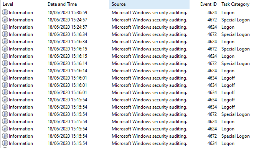Click Event ID 4624 in the 15:16:15 row
259x148 pixels.
(212, 56)
